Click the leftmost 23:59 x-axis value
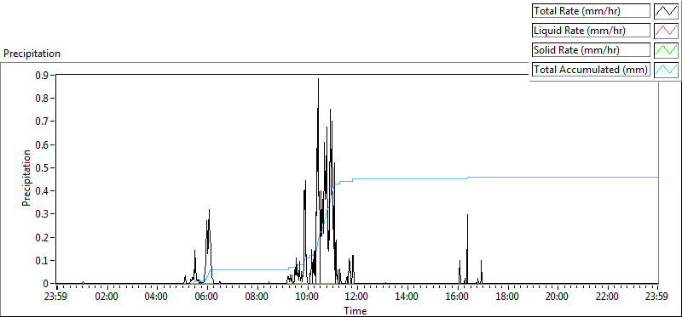The width and height of the screenshot is (682, 317). [x=56, y=297]
